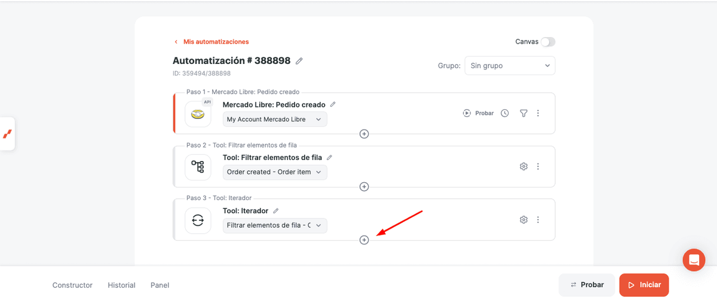Open the Sin grupo group dropdown
Viewport: 717px width, 301px height.
click(510, 66)
